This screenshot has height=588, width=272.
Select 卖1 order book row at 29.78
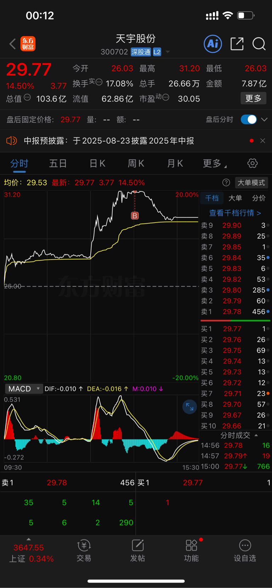(235, 312)
